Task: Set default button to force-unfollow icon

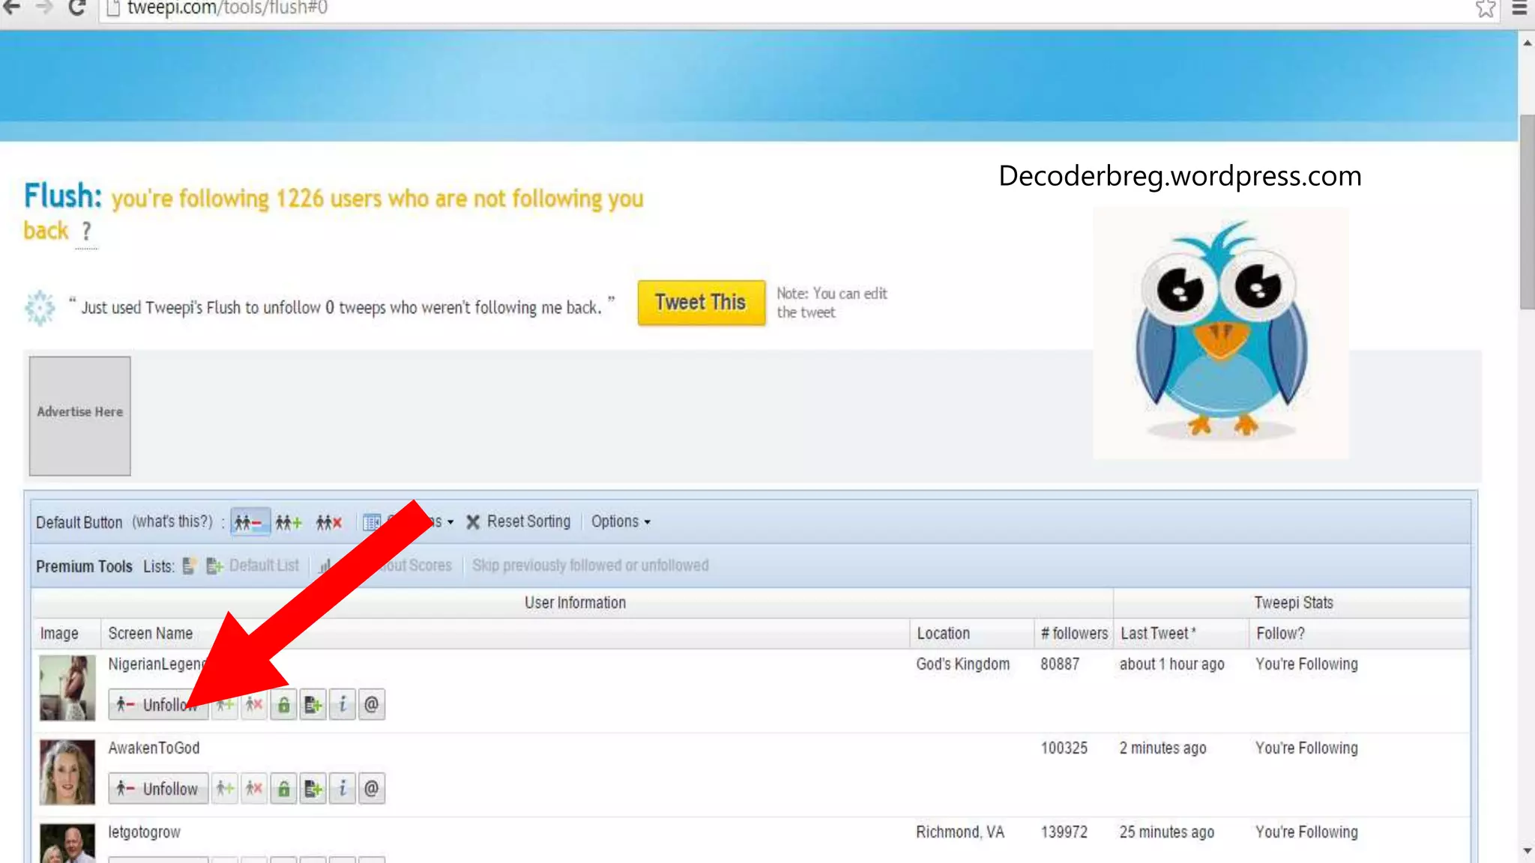Action: click(x=329, y=522)
